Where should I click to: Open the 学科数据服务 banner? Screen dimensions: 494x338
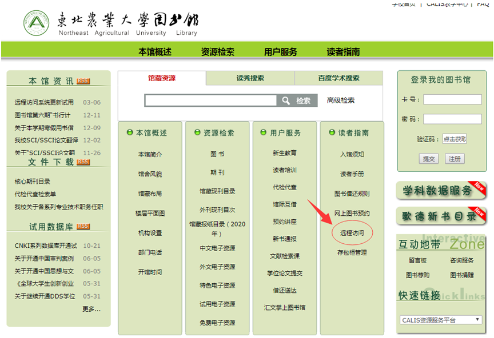tap(441, 190)
